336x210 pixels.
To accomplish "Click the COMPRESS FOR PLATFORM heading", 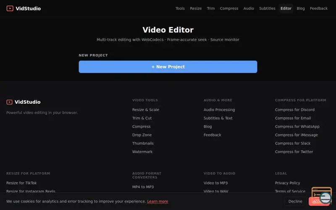I will (300, 100).
